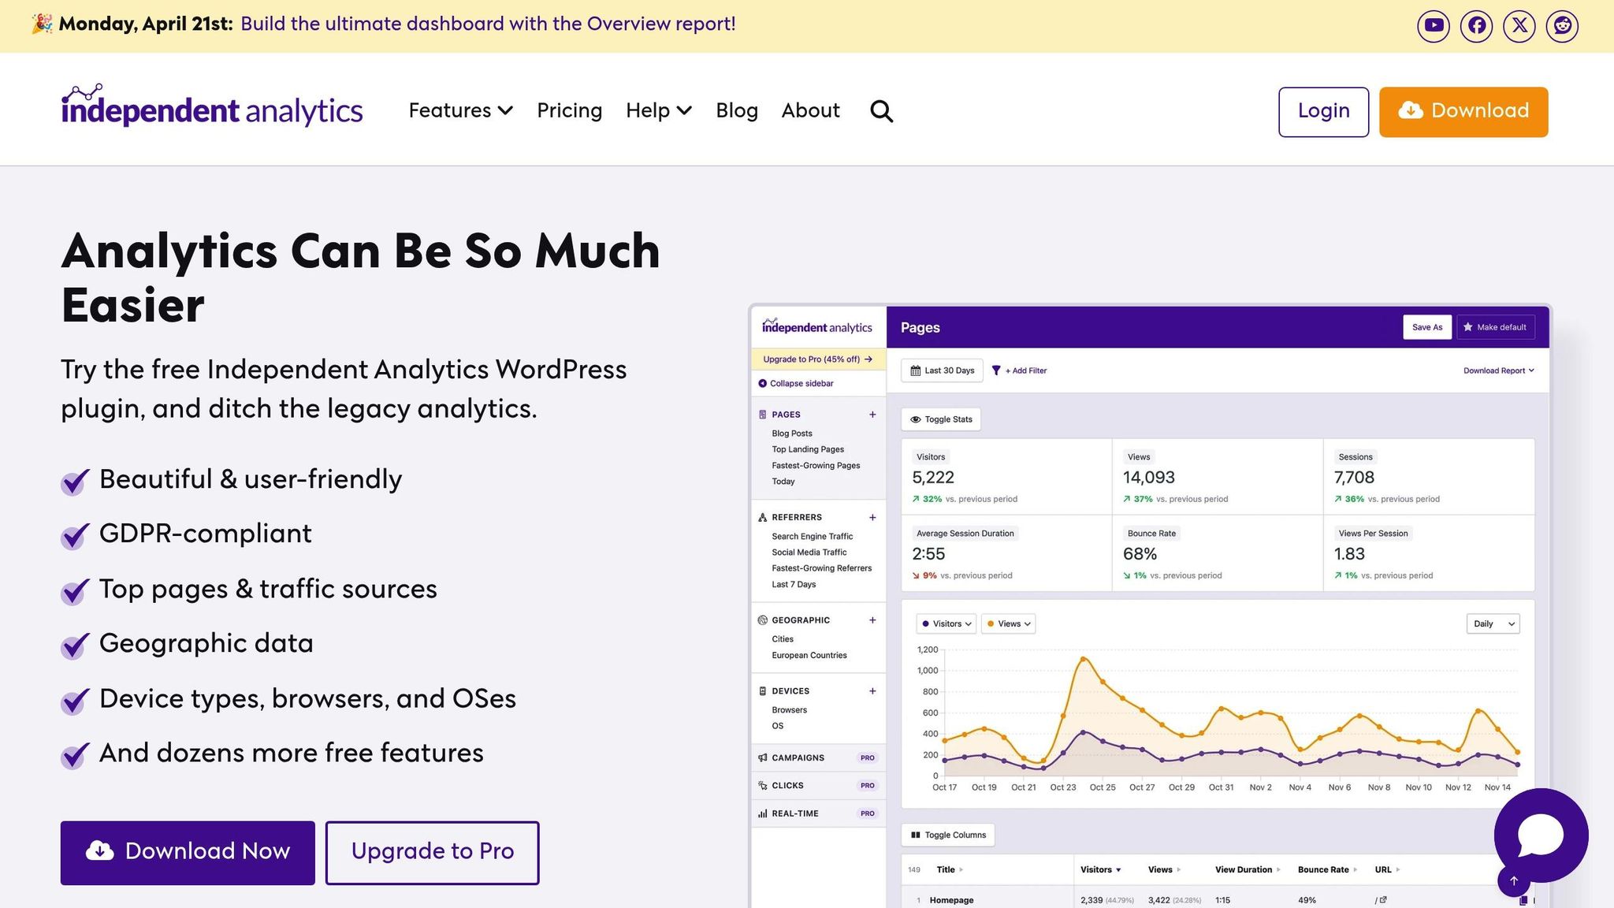Open the Daily interval dropdown

[1492, 623]
